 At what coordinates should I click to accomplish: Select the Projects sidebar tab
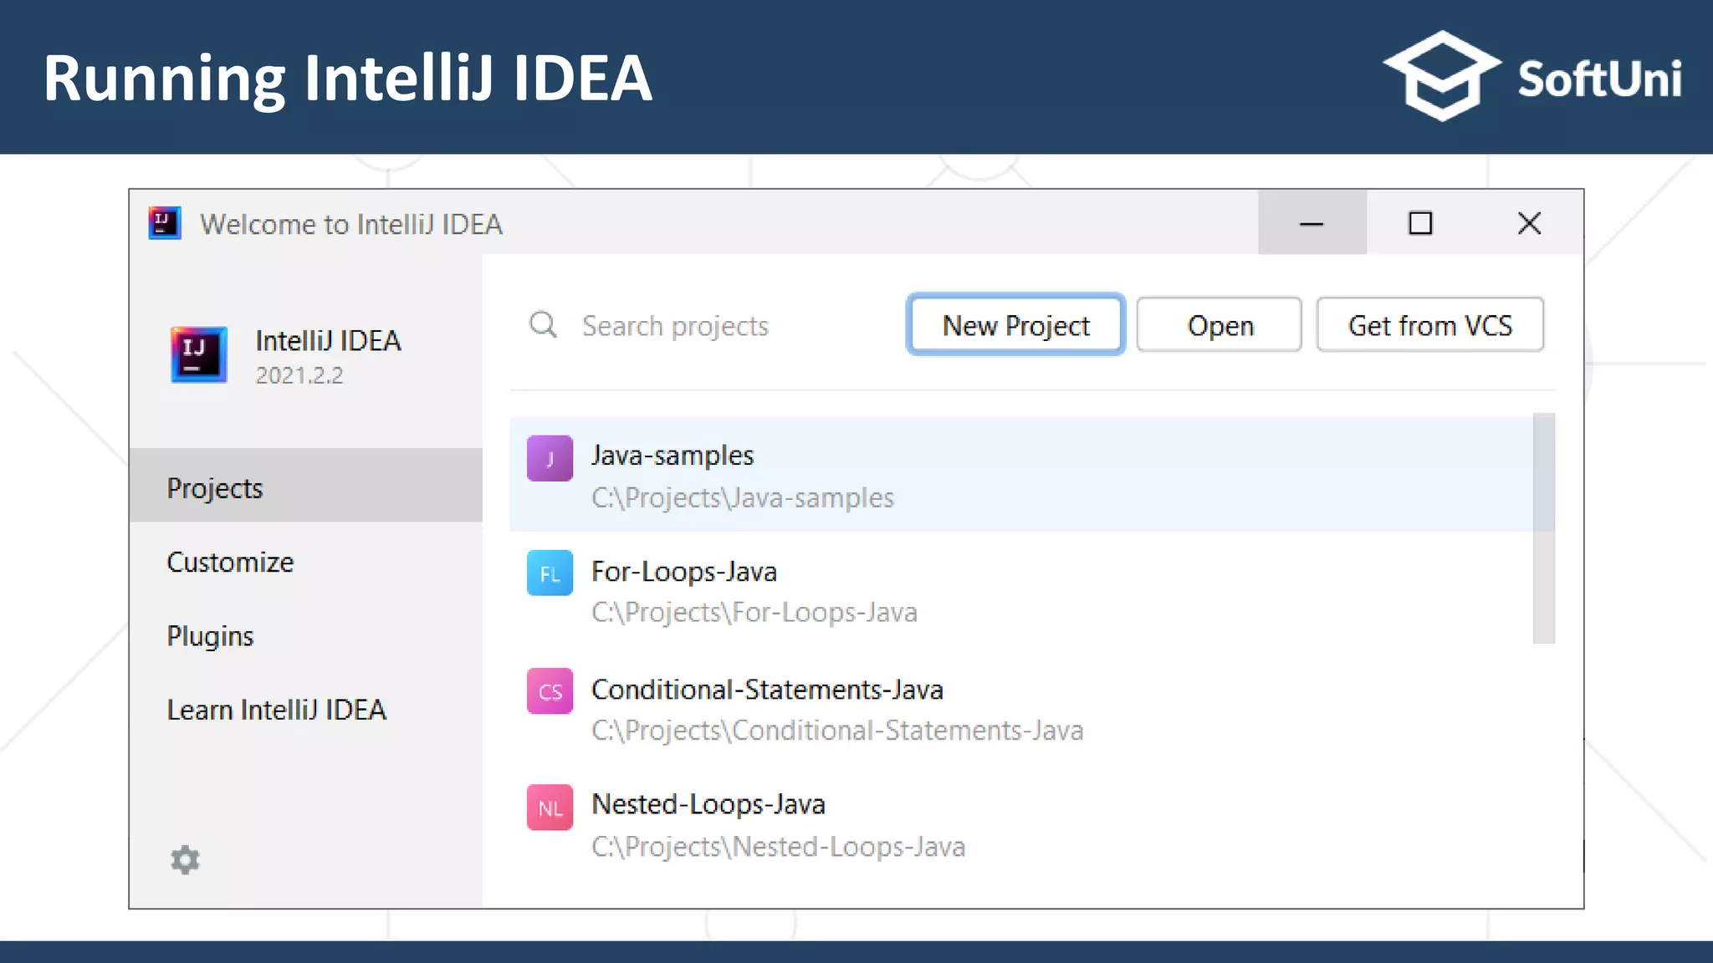(306, 486)
